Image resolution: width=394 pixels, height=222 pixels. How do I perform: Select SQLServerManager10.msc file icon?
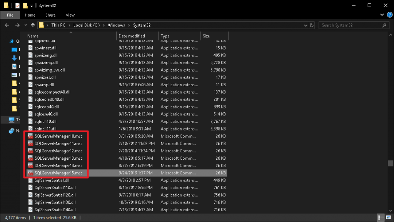coord(30,136)
